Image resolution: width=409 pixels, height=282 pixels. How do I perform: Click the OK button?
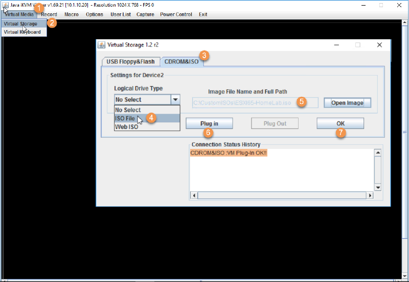pyautogui.click(x=340, y=123)
